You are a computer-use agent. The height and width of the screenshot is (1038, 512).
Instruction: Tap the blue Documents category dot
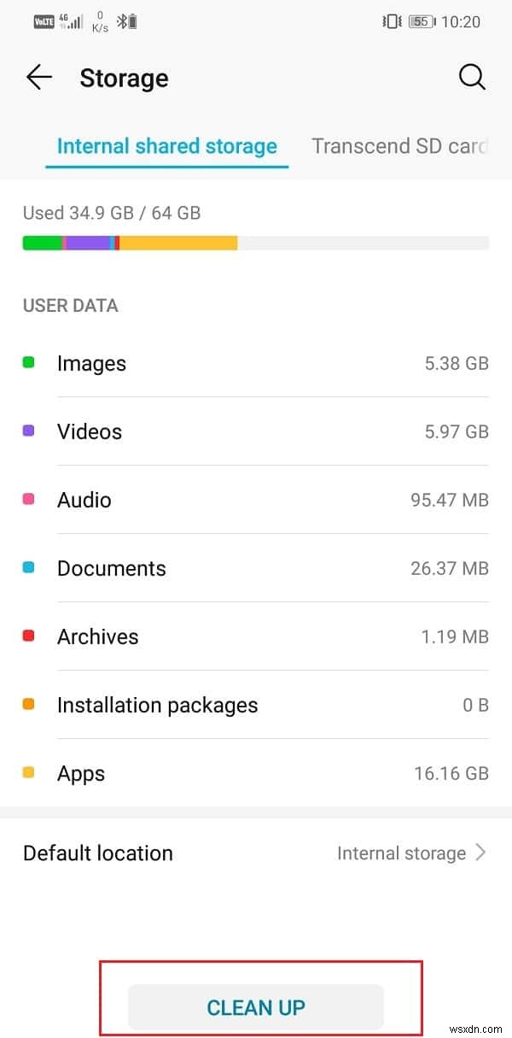[28, 567]
